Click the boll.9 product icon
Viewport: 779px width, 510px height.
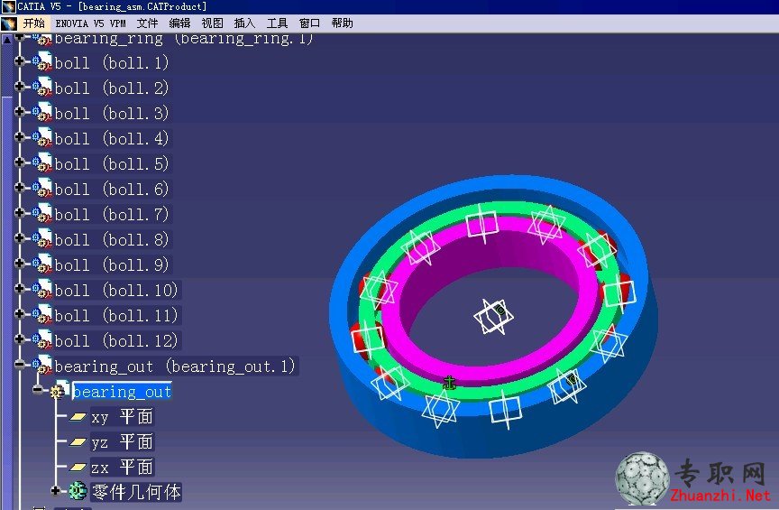coord(42,265)
